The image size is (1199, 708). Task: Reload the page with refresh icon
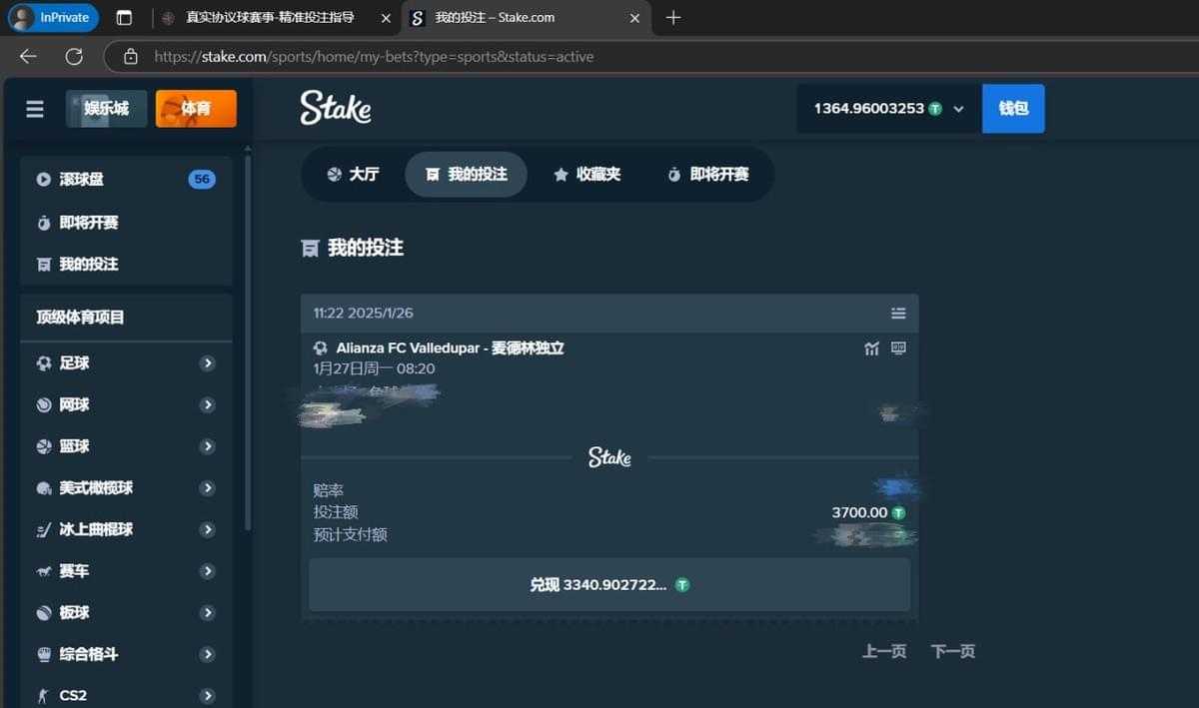coord(74,57)
